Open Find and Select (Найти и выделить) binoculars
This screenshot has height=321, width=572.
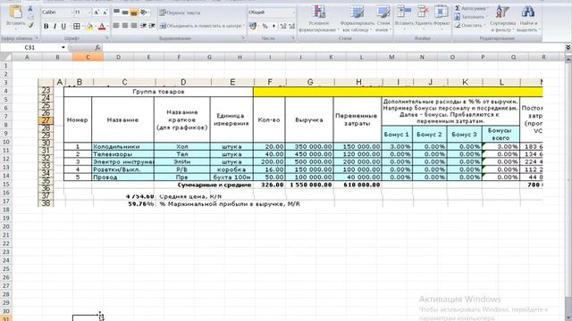click(x=528, y=18)
